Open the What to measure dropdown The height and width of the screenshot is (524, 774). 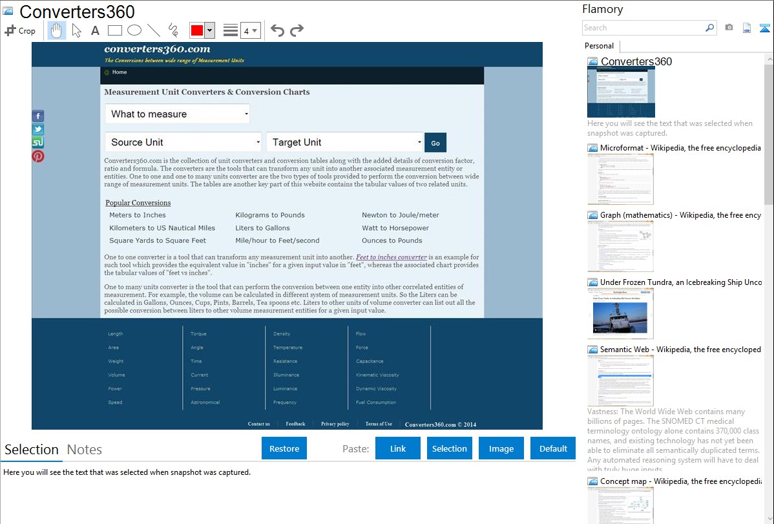pos(177,114)
